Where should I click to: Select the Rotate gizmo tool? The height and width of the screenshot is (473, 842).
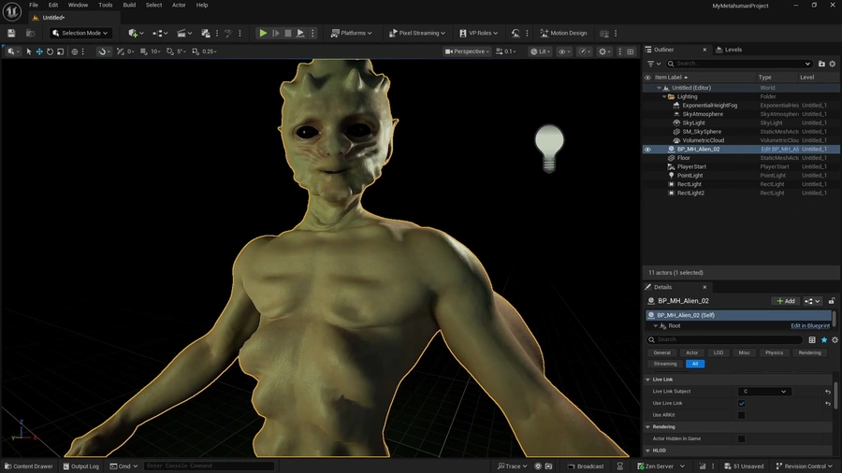coord(50,51)
